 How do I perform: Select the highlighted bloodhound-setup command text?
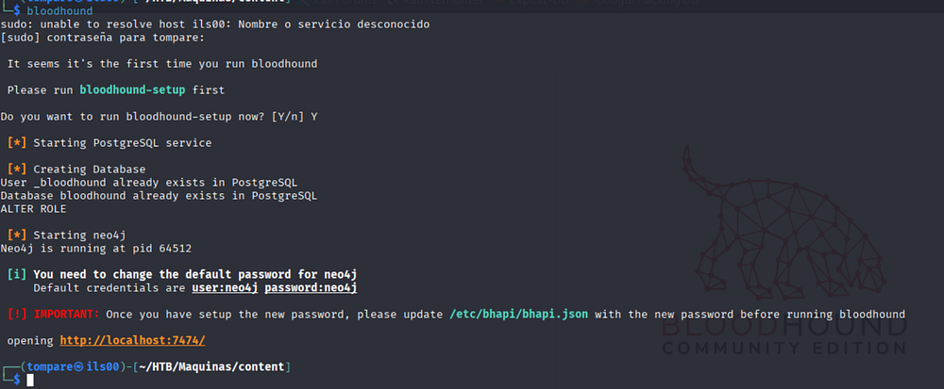(133, 90)
